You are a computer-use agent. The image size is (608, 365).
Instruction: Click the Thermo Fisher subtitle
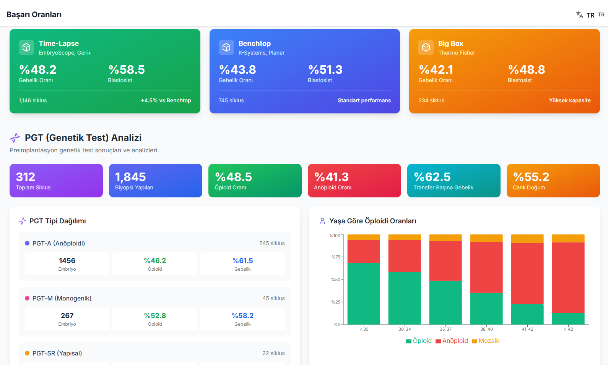[457, 53]
